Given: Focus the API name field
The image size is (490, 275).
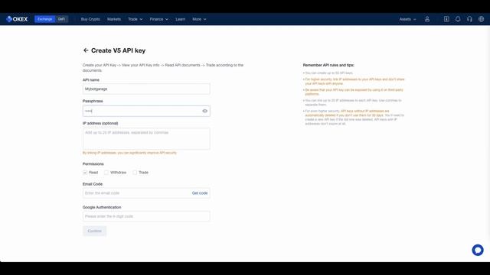Looking at the screenshot, I should point(146,89).
